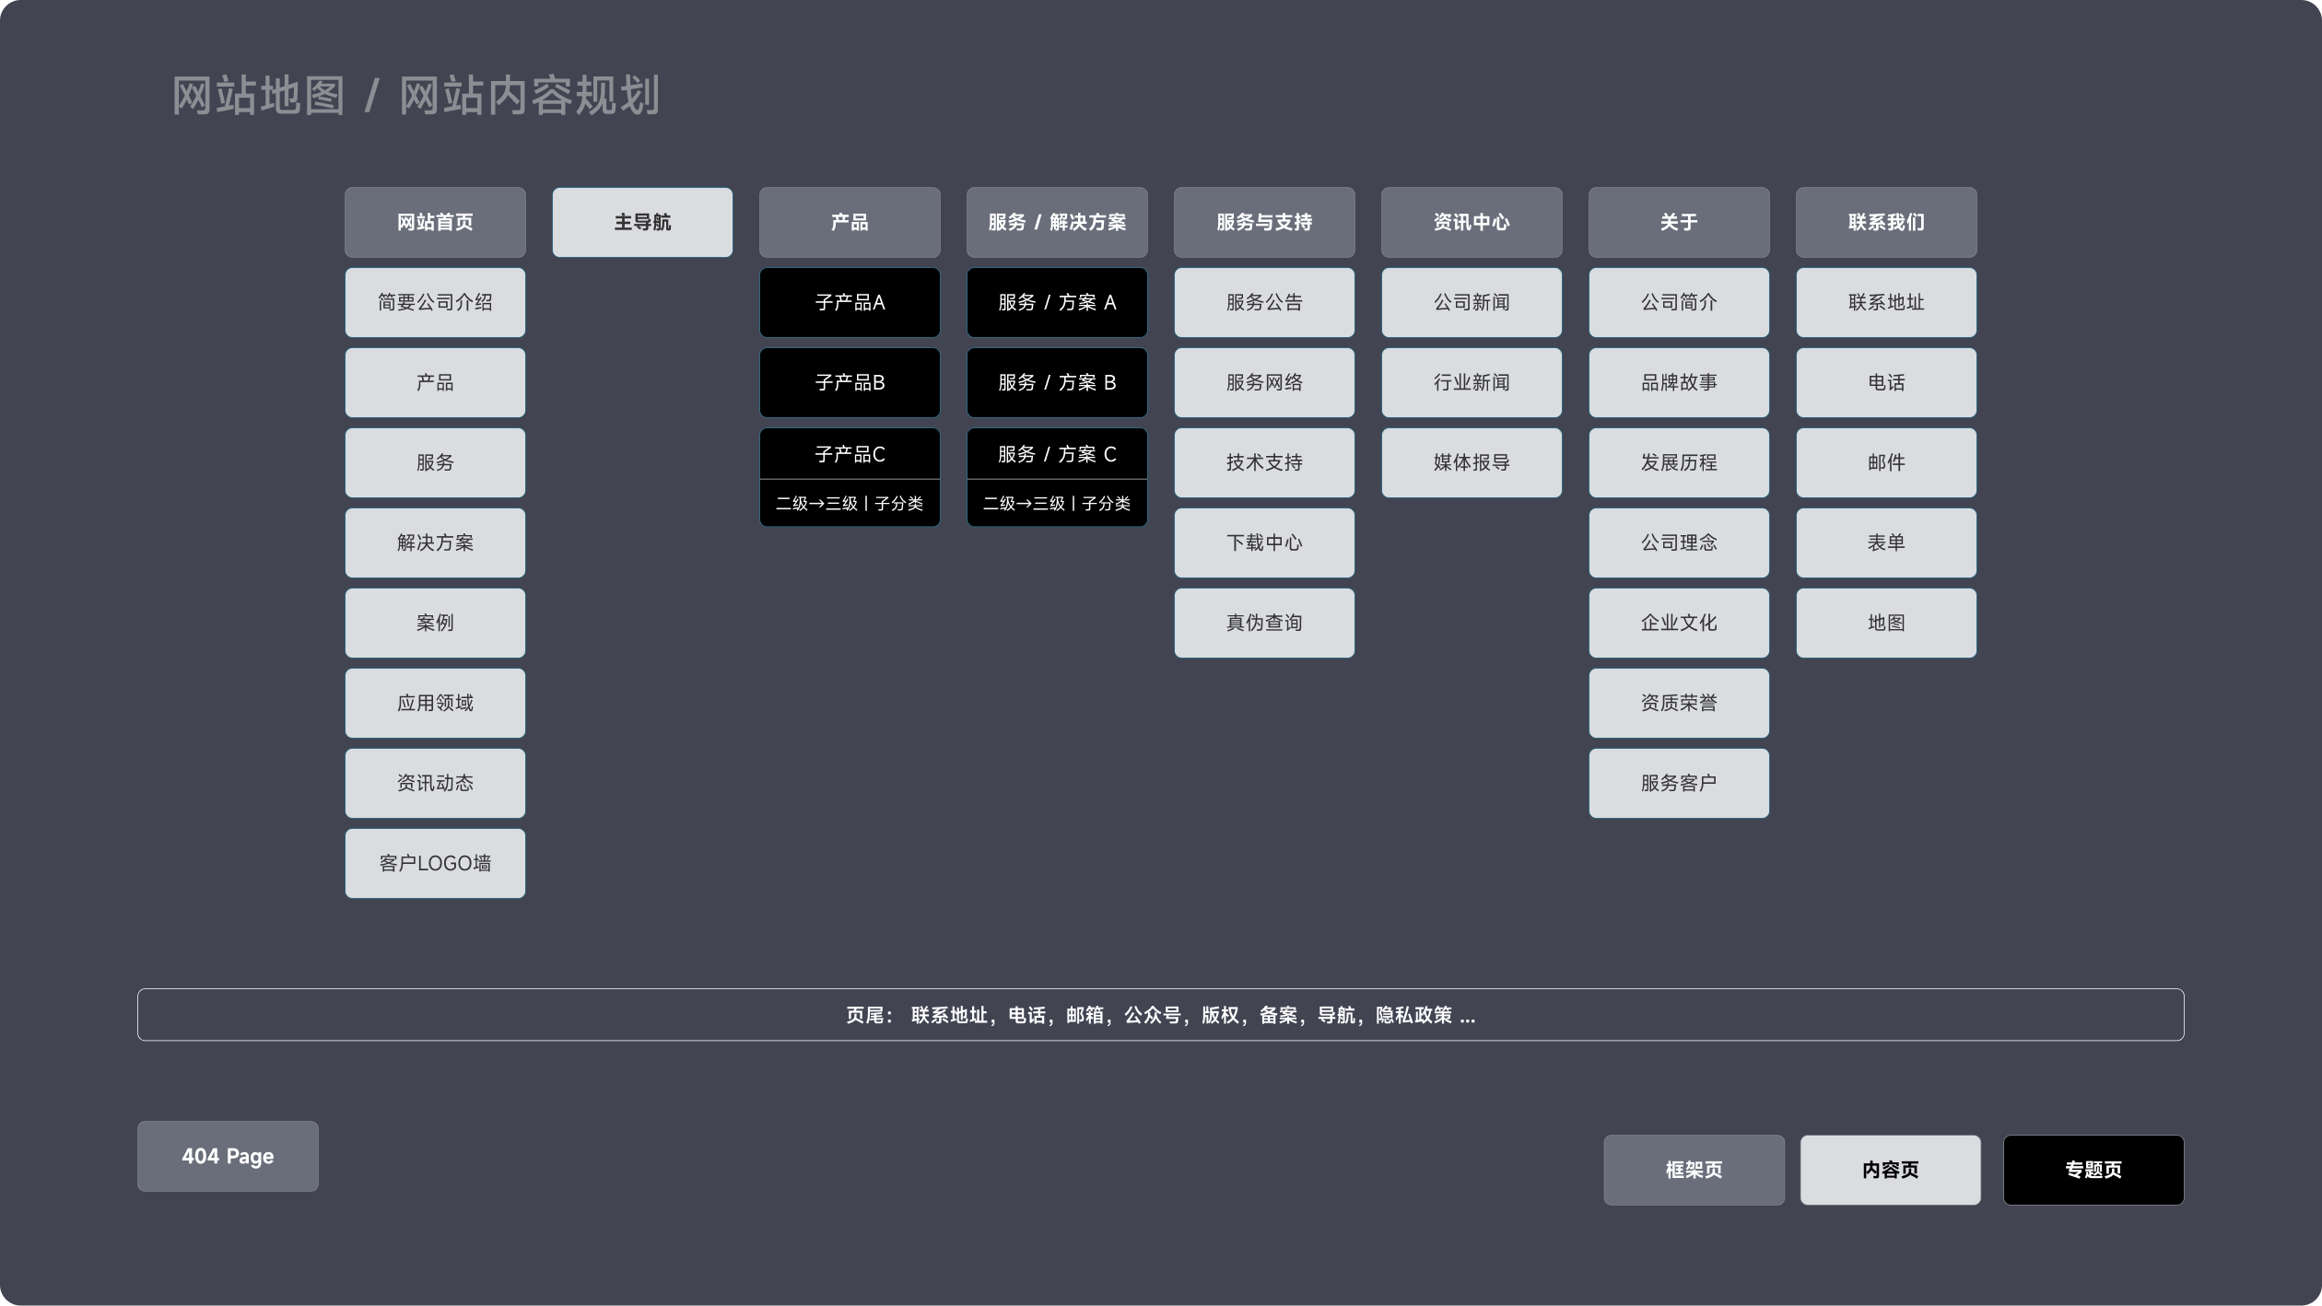The height and width of the screenshot is (1306, 2322).
Task: Select the 主导航 light box
Action: pyautogui.click(x=642, y=222)
